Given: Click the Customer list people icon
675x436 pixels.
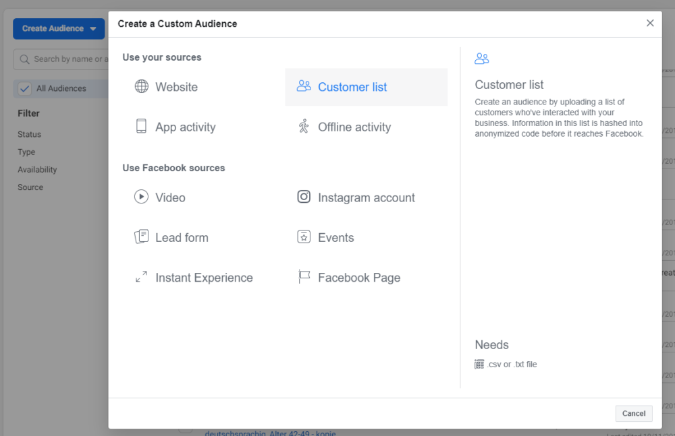Looking at the screenshot, I should click(x=304, y=86).
